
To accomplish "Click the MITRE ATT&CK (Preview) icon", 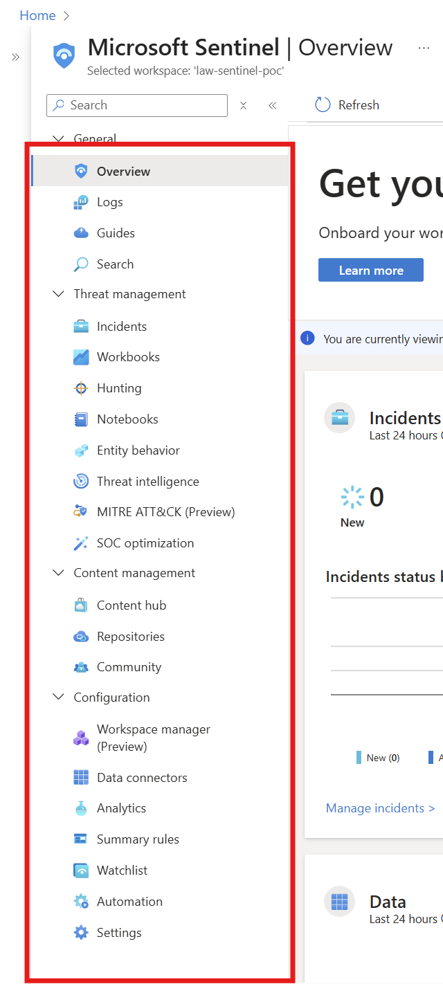I will pyautogui.click(x=81, y=512).
